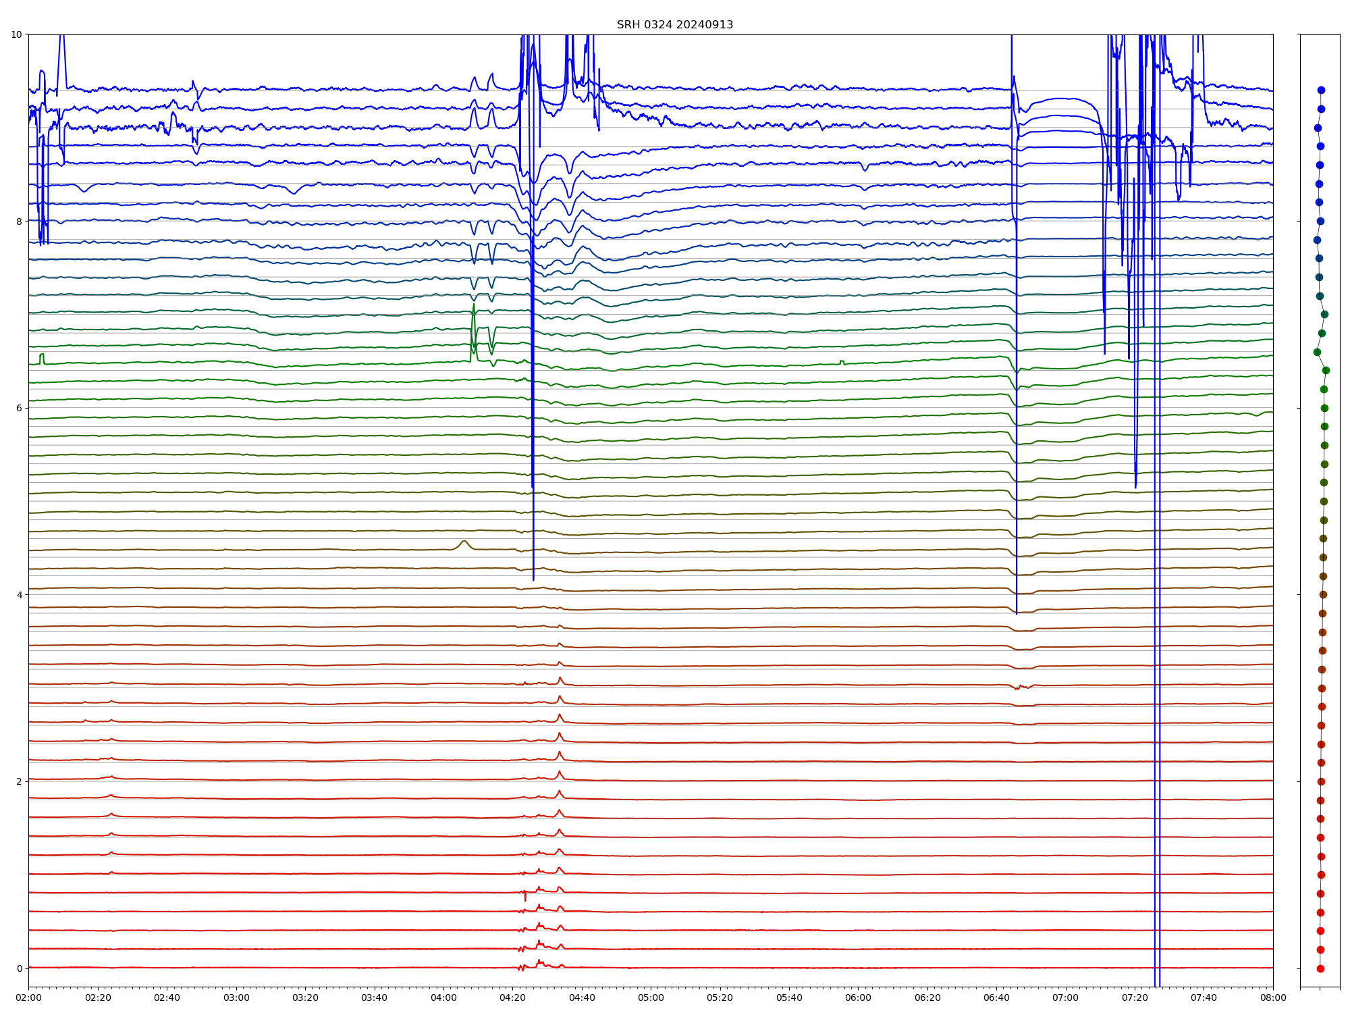Click the 04:20 time axis label
1350x1013 pixels.
[x=512, y=997]
